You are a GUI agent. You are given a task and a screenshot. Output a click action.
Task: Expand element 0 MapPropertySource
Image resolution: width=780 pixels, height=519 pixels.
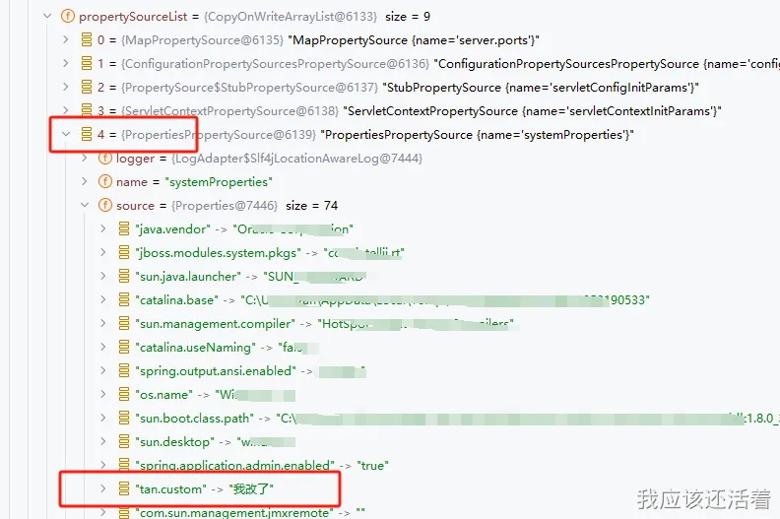(66, 40)
